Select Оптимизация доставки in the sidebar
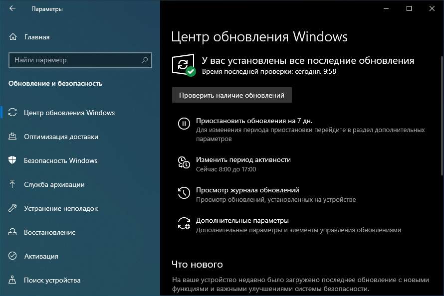Screen dimensions: 444x296 tap(61, 137)
